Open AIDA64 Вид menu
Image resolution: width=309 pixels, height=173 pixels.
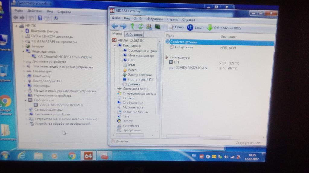127,18
